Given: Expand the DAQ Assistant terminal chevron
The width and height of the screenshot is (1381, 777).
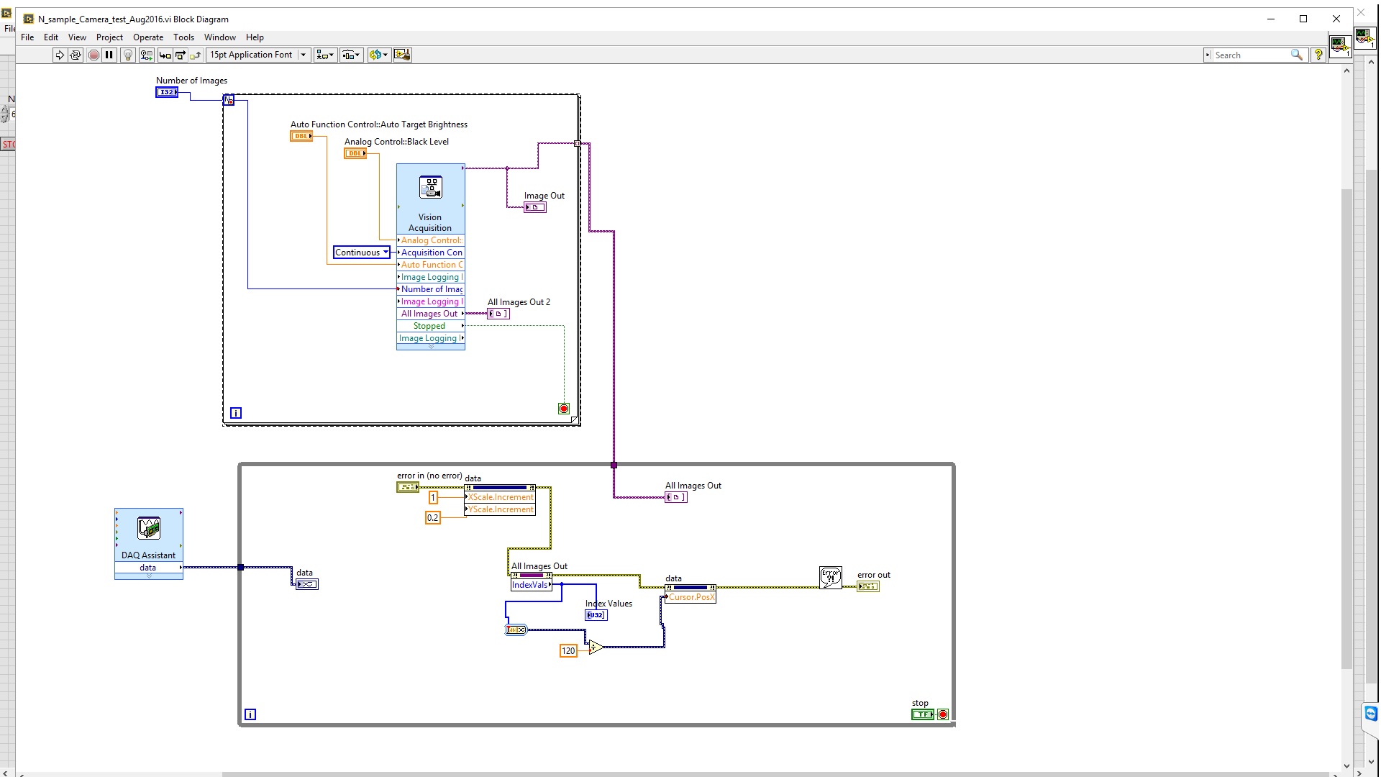Looking at the screenshot, I should pyautogui.click(x=149, y=576).
